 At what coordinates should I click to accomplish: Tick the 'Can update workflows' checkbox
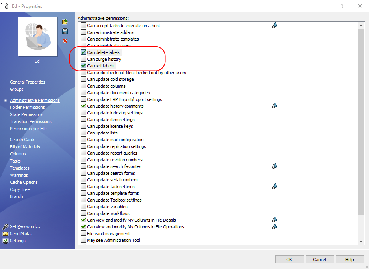coord(83,213)
